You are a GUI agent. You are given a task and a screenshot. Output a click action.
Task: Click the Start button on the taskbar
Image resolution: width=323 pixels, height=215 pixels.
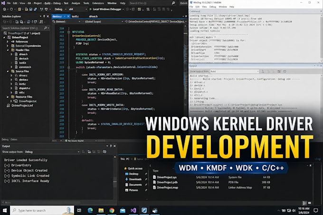5,210
